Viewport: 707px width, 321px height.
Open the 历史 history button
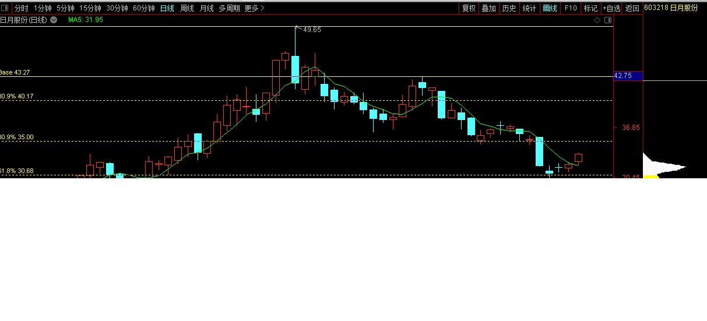pyautogui.click(x=509, y=8)
